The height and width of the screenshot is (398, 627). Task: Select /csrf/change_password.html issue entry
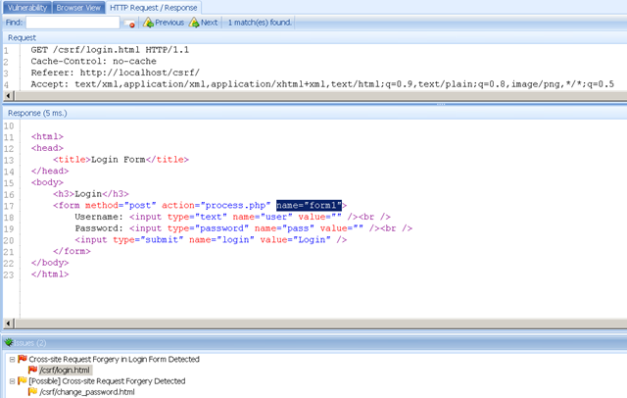(x=87, y=392)
